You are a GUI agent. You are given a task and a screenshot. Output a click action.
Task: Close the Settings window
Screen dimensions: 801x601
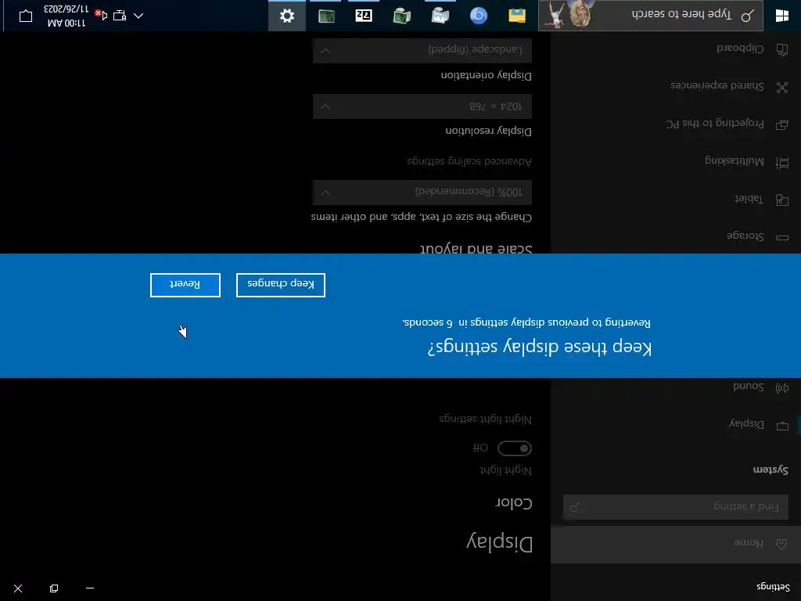[x=18, y=588]
